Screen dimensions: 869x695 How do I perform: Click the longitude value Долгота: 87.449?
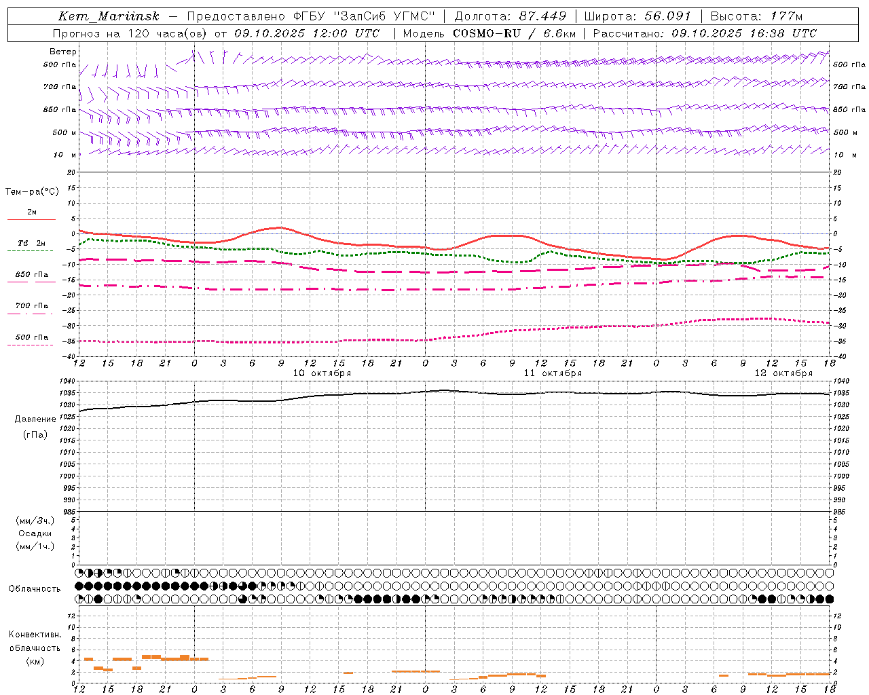(510, 16)
